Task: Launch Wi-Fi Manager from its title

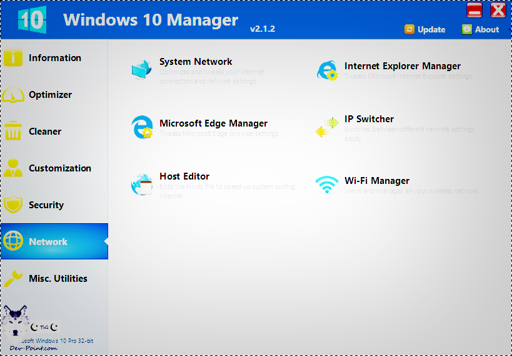Action: coord(376,181)
